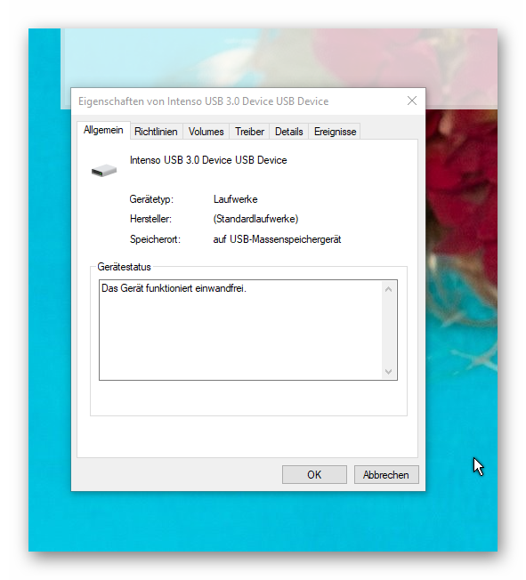Click the Gerätestatus scroll up arrow
The image size is (526, 580).
click(388, 289)
